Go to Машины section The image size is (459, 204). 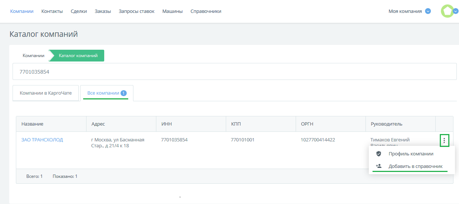click(173, 11)
